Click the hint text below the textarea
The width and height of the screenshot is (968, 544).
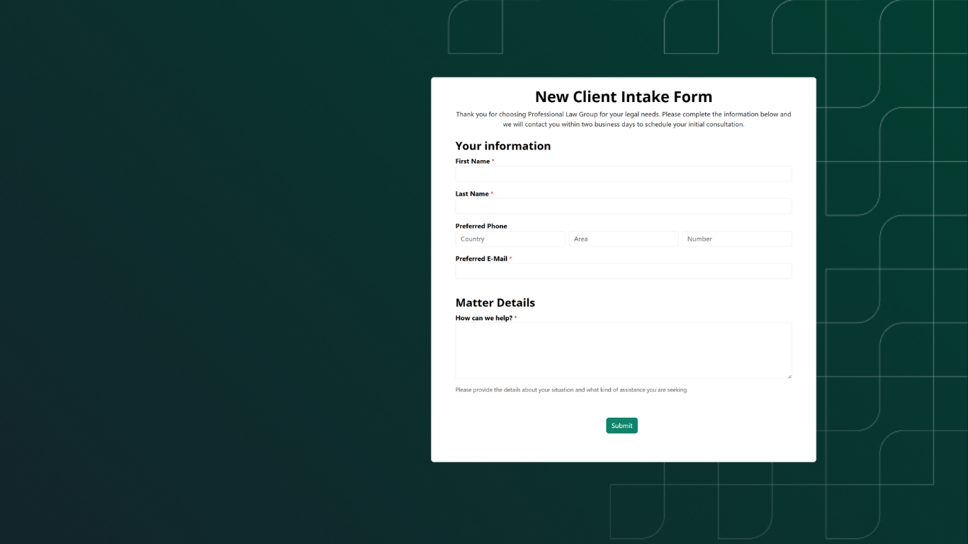coord(570,390)
